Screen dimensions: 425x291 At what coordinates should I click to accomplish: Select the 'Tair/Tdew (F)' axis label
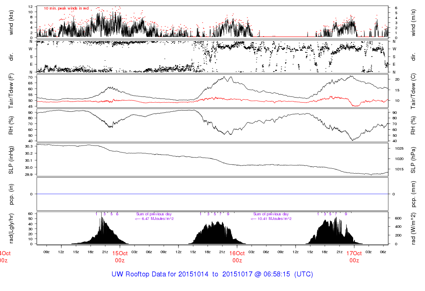click(11, 91)
